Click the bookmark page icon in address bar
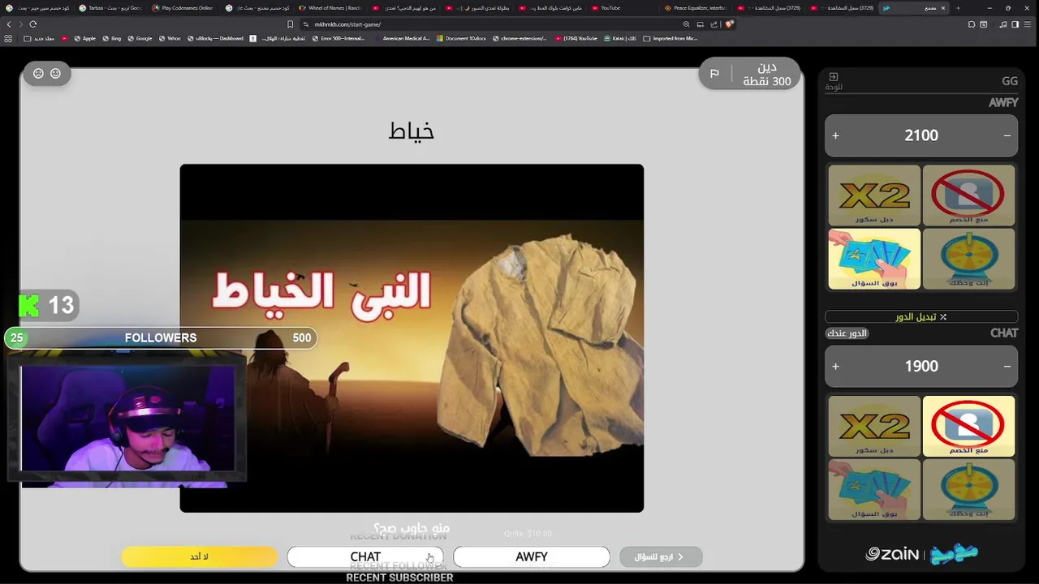This screenshot has height=584, width=1039. pyautogui.click(x=290, y=24)
